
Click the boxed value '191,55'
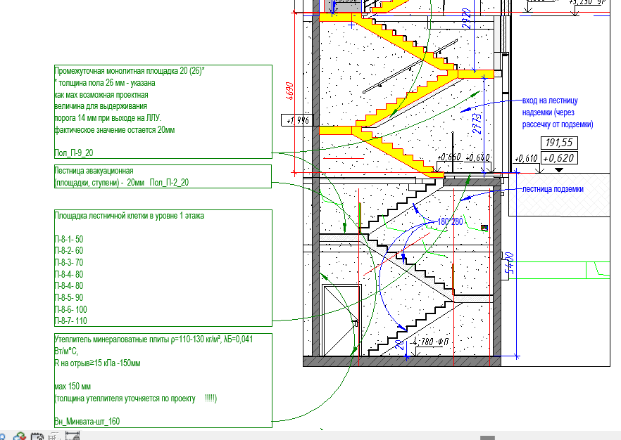(x=559, y=143)
